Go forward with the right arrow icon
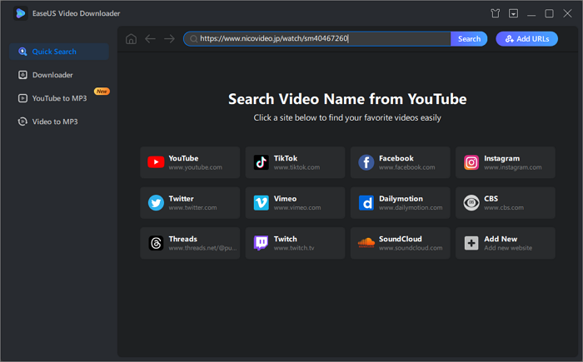This screenshot has height=362, width=583. 169,39
